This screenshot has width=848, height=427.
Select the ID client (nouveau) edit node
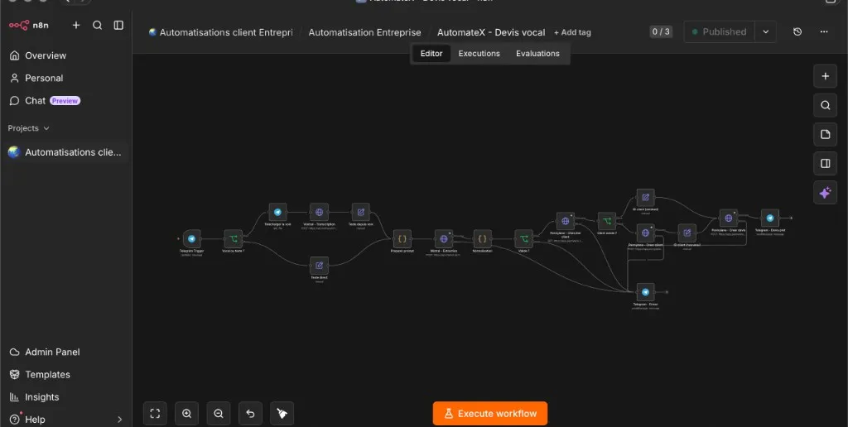pos(687,233)
